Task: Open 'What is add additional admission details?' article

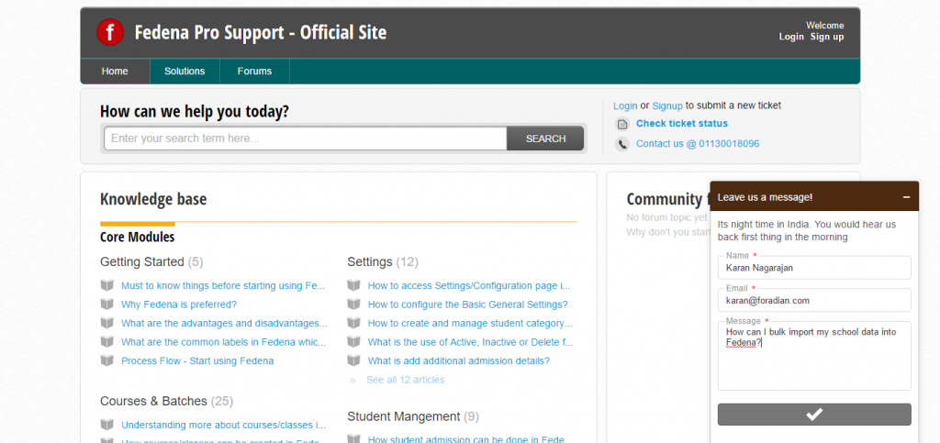Action: click(459, 361)
